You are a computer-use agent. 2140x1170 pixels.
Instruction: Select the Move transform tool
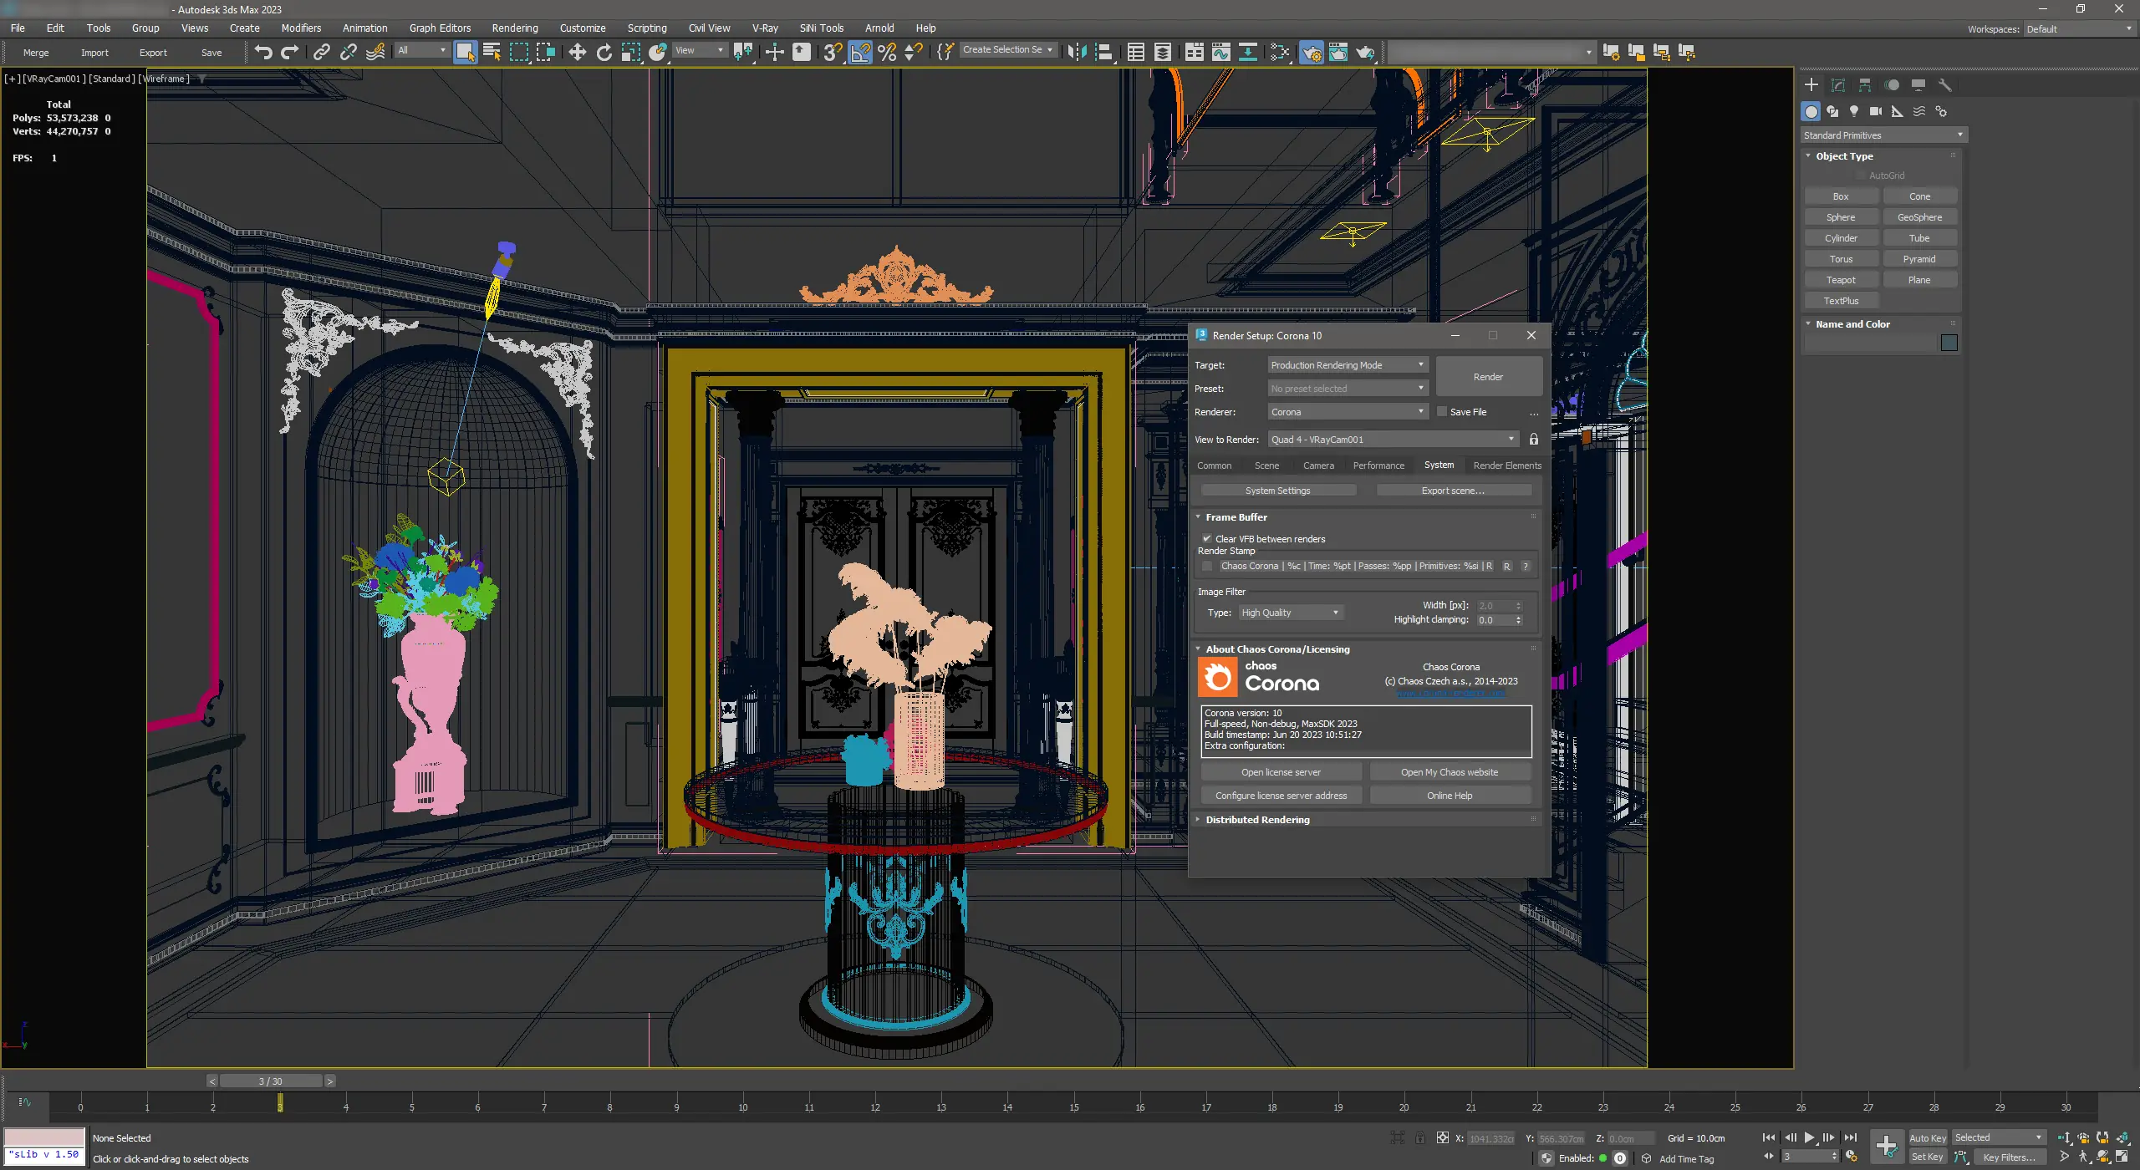[x=577, y=52]
